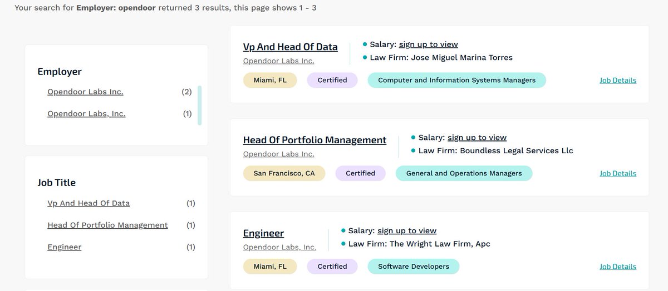Click Opendoor Labs, Inc. under Engineer listing
The image size is (668, 291).
click(x=279, y=247)
